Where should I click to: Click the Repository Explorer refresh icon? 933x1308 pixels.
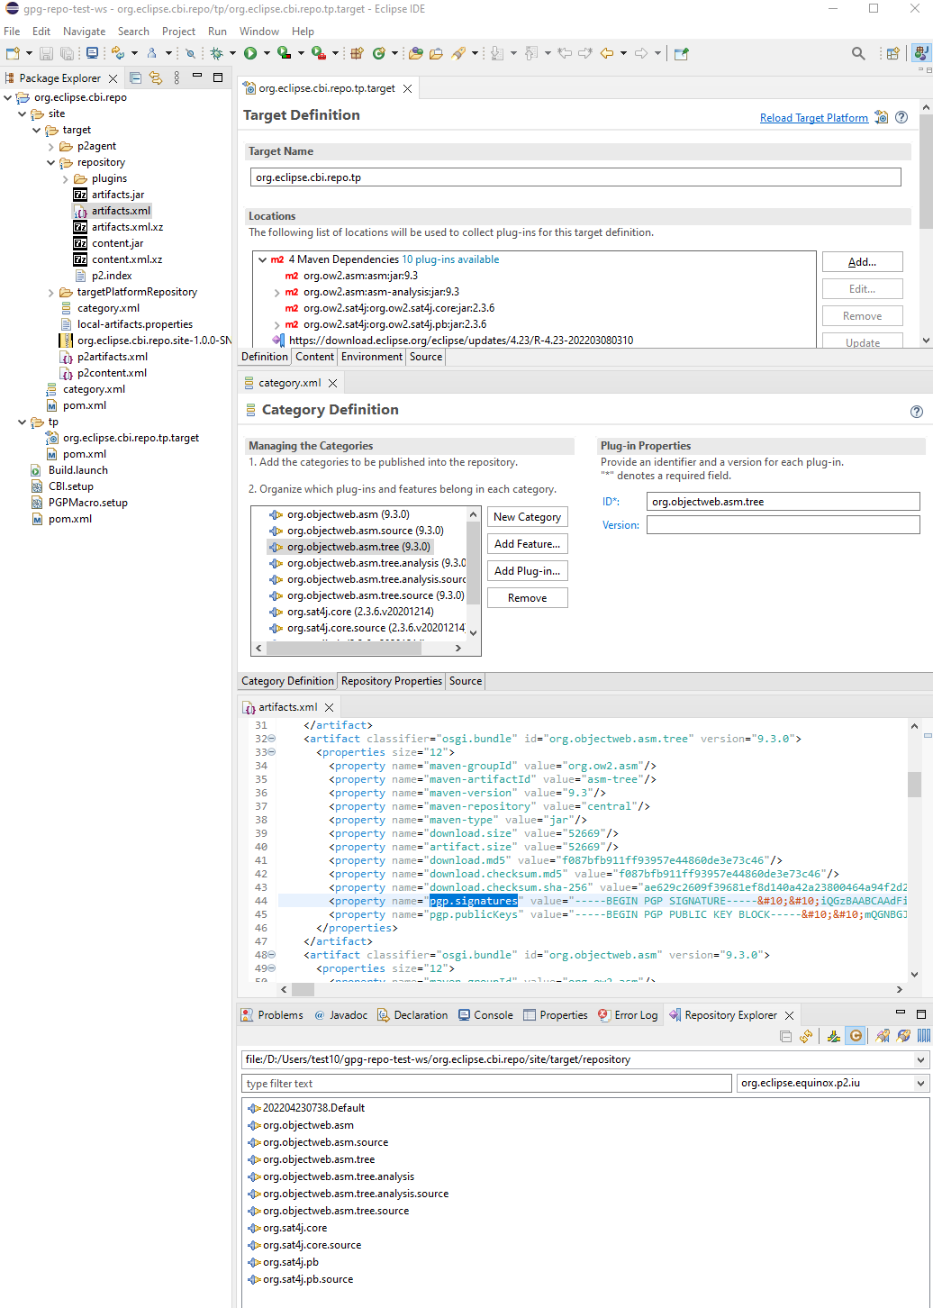[x=806, y=1036]
